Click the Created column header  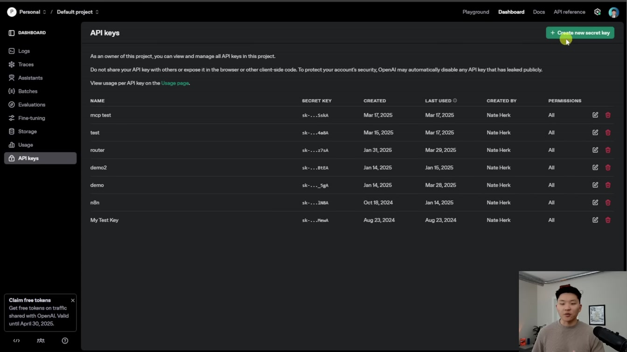[x=375, y=101]
